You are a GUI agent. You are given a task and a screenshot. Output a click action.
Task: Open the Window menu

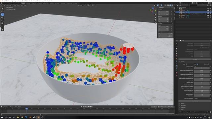pos(14,3)
